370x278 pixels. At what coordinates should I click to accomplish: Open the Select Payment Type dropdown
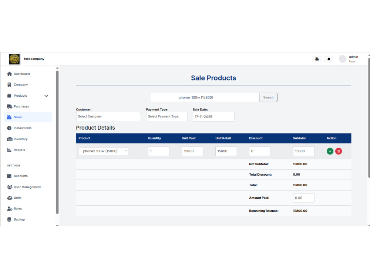coord(166,116)
